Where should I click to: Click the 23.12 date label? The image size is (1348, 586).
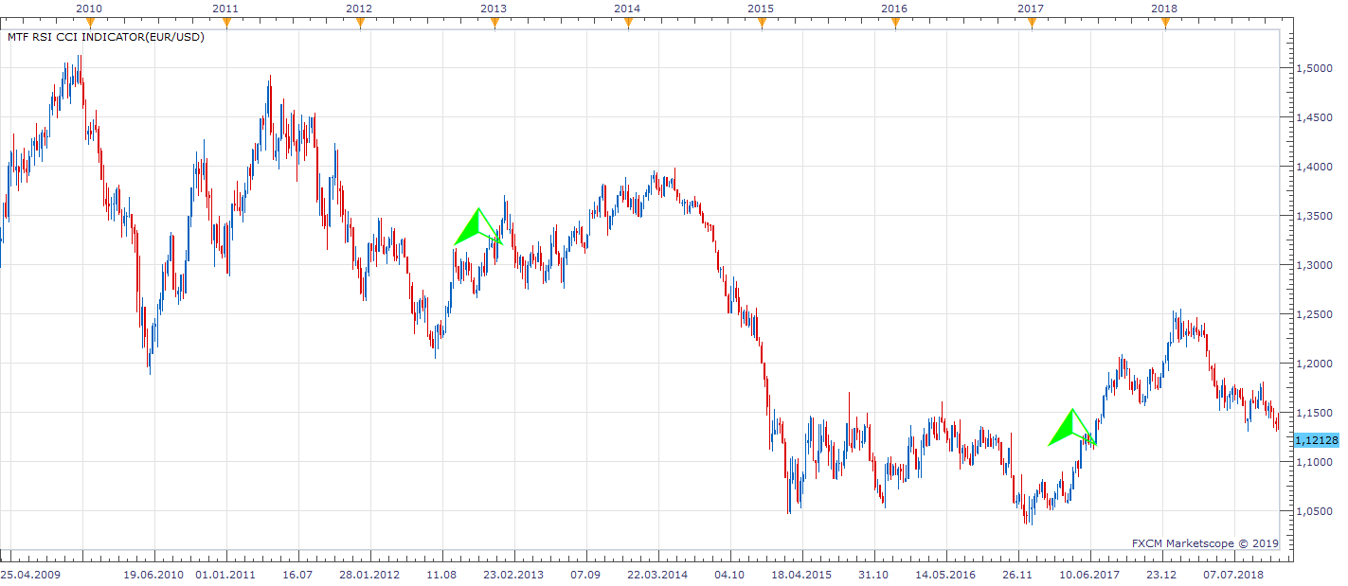(1161, 575)
